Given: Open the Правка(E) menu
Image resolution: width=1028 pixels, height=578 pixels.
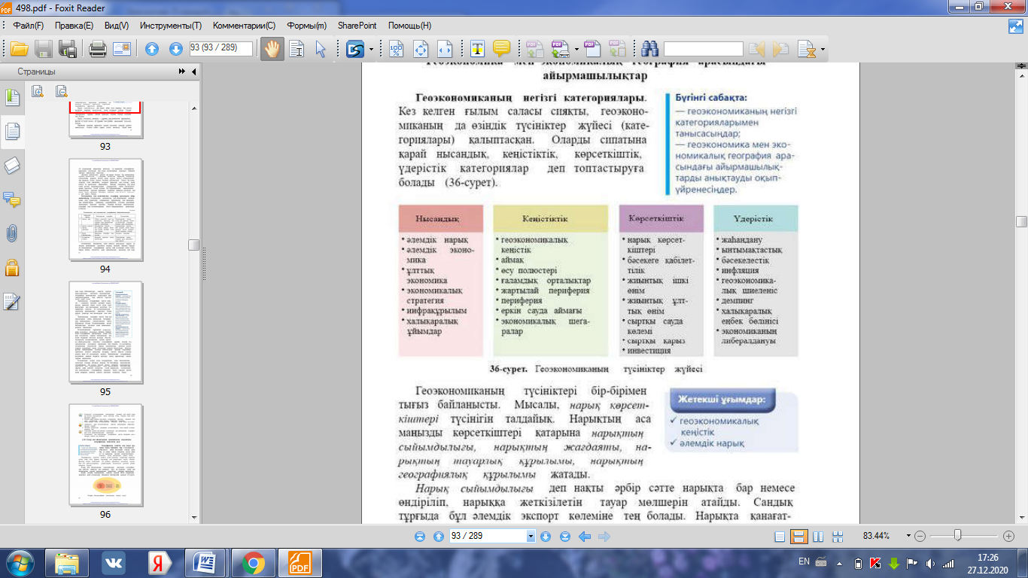Looking at the screenshot, I should pyautogui.click(x=74, y=25).
